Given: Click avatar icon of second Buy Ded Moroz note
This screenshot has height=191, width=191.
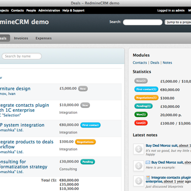Looking at the screenshot, I should click(139, 166).
